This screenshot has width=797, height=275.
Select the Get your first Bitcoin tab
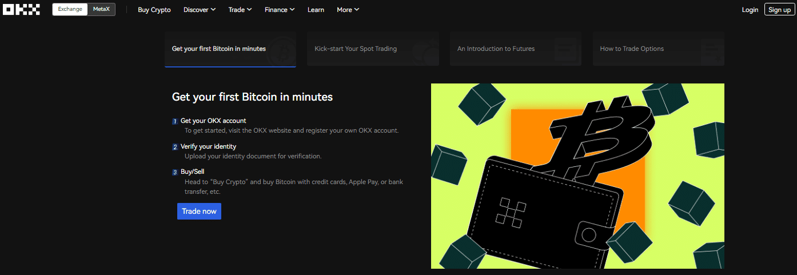click(x=230, y=49)
